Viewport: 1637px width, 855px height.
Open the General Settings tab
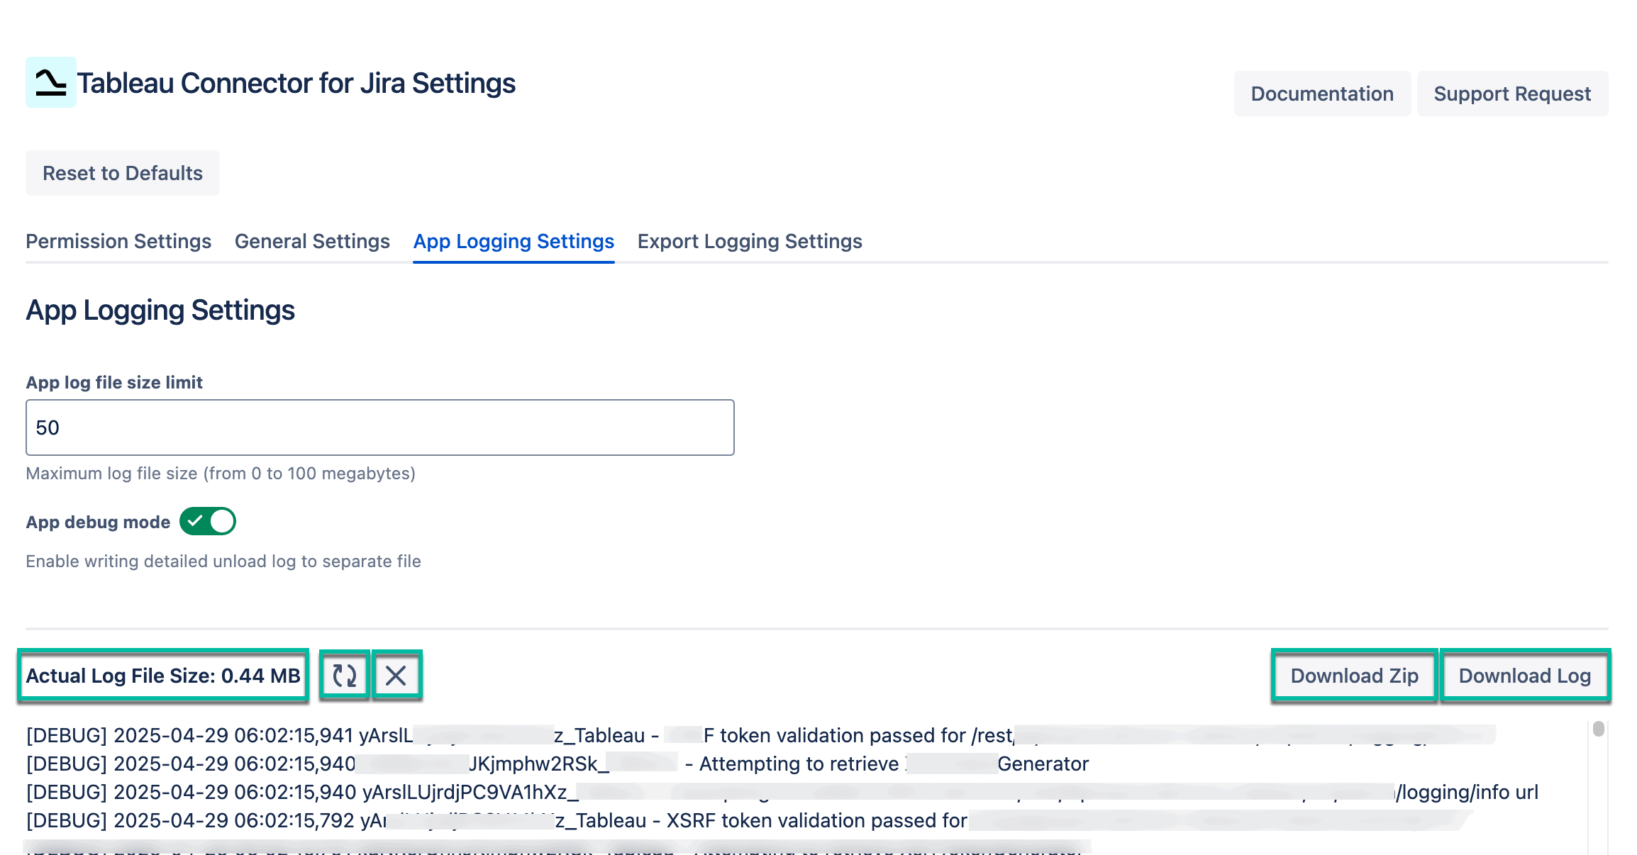click(x=311, y=242)
